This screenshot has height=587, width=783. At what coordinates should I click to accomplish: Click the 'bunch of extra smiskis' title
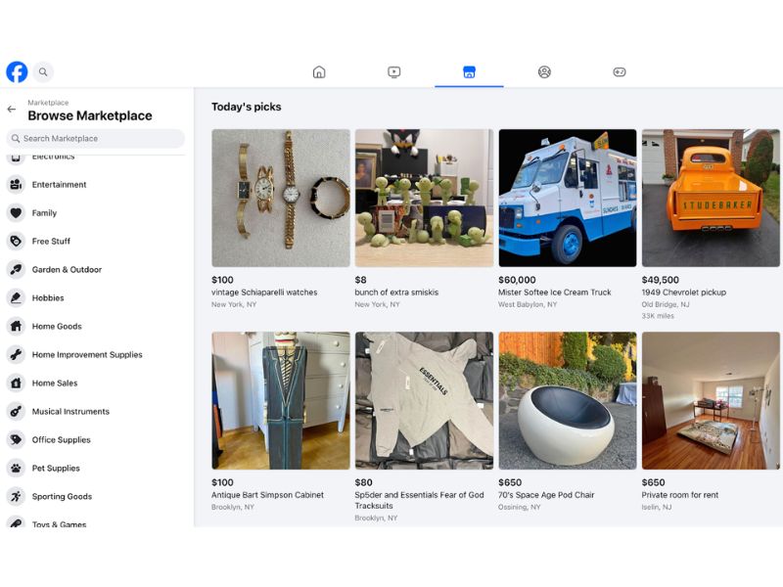(396, 293)
